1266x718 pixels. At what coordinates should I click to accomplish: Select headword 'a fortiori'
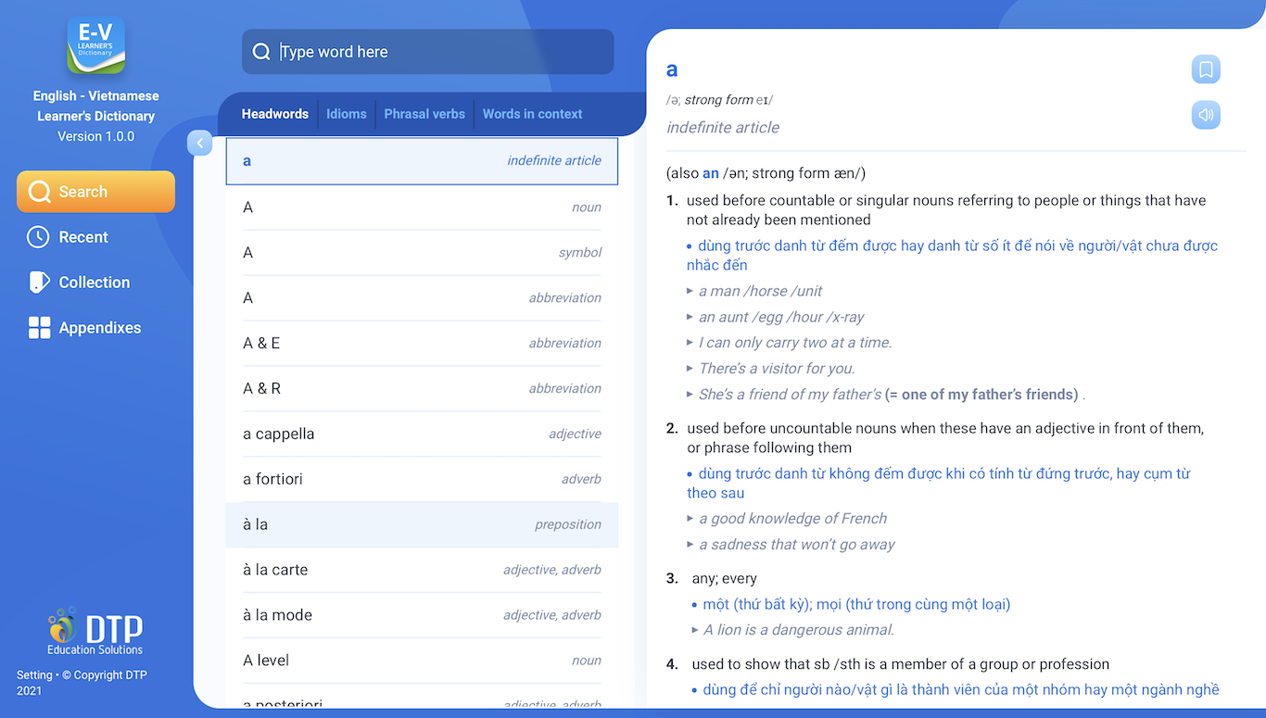pos(422,480)
